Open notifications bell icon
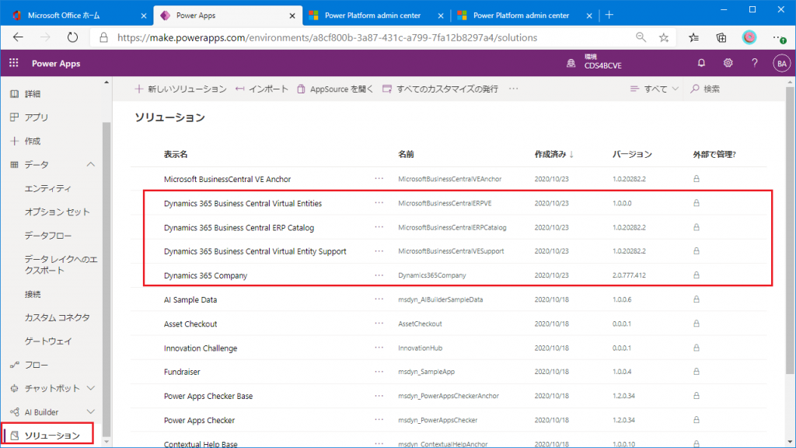This screenshot has height=448, width=796. 701,63
